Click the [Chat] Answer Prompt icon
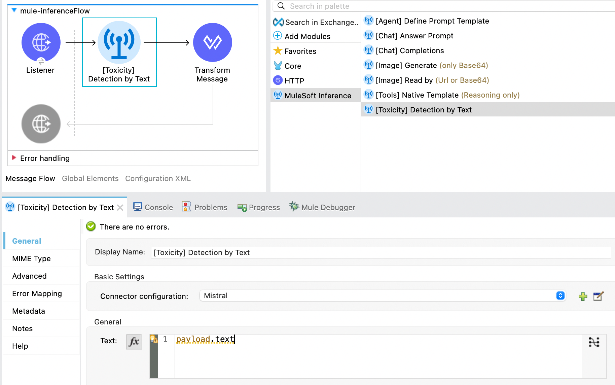 (369, 35)
